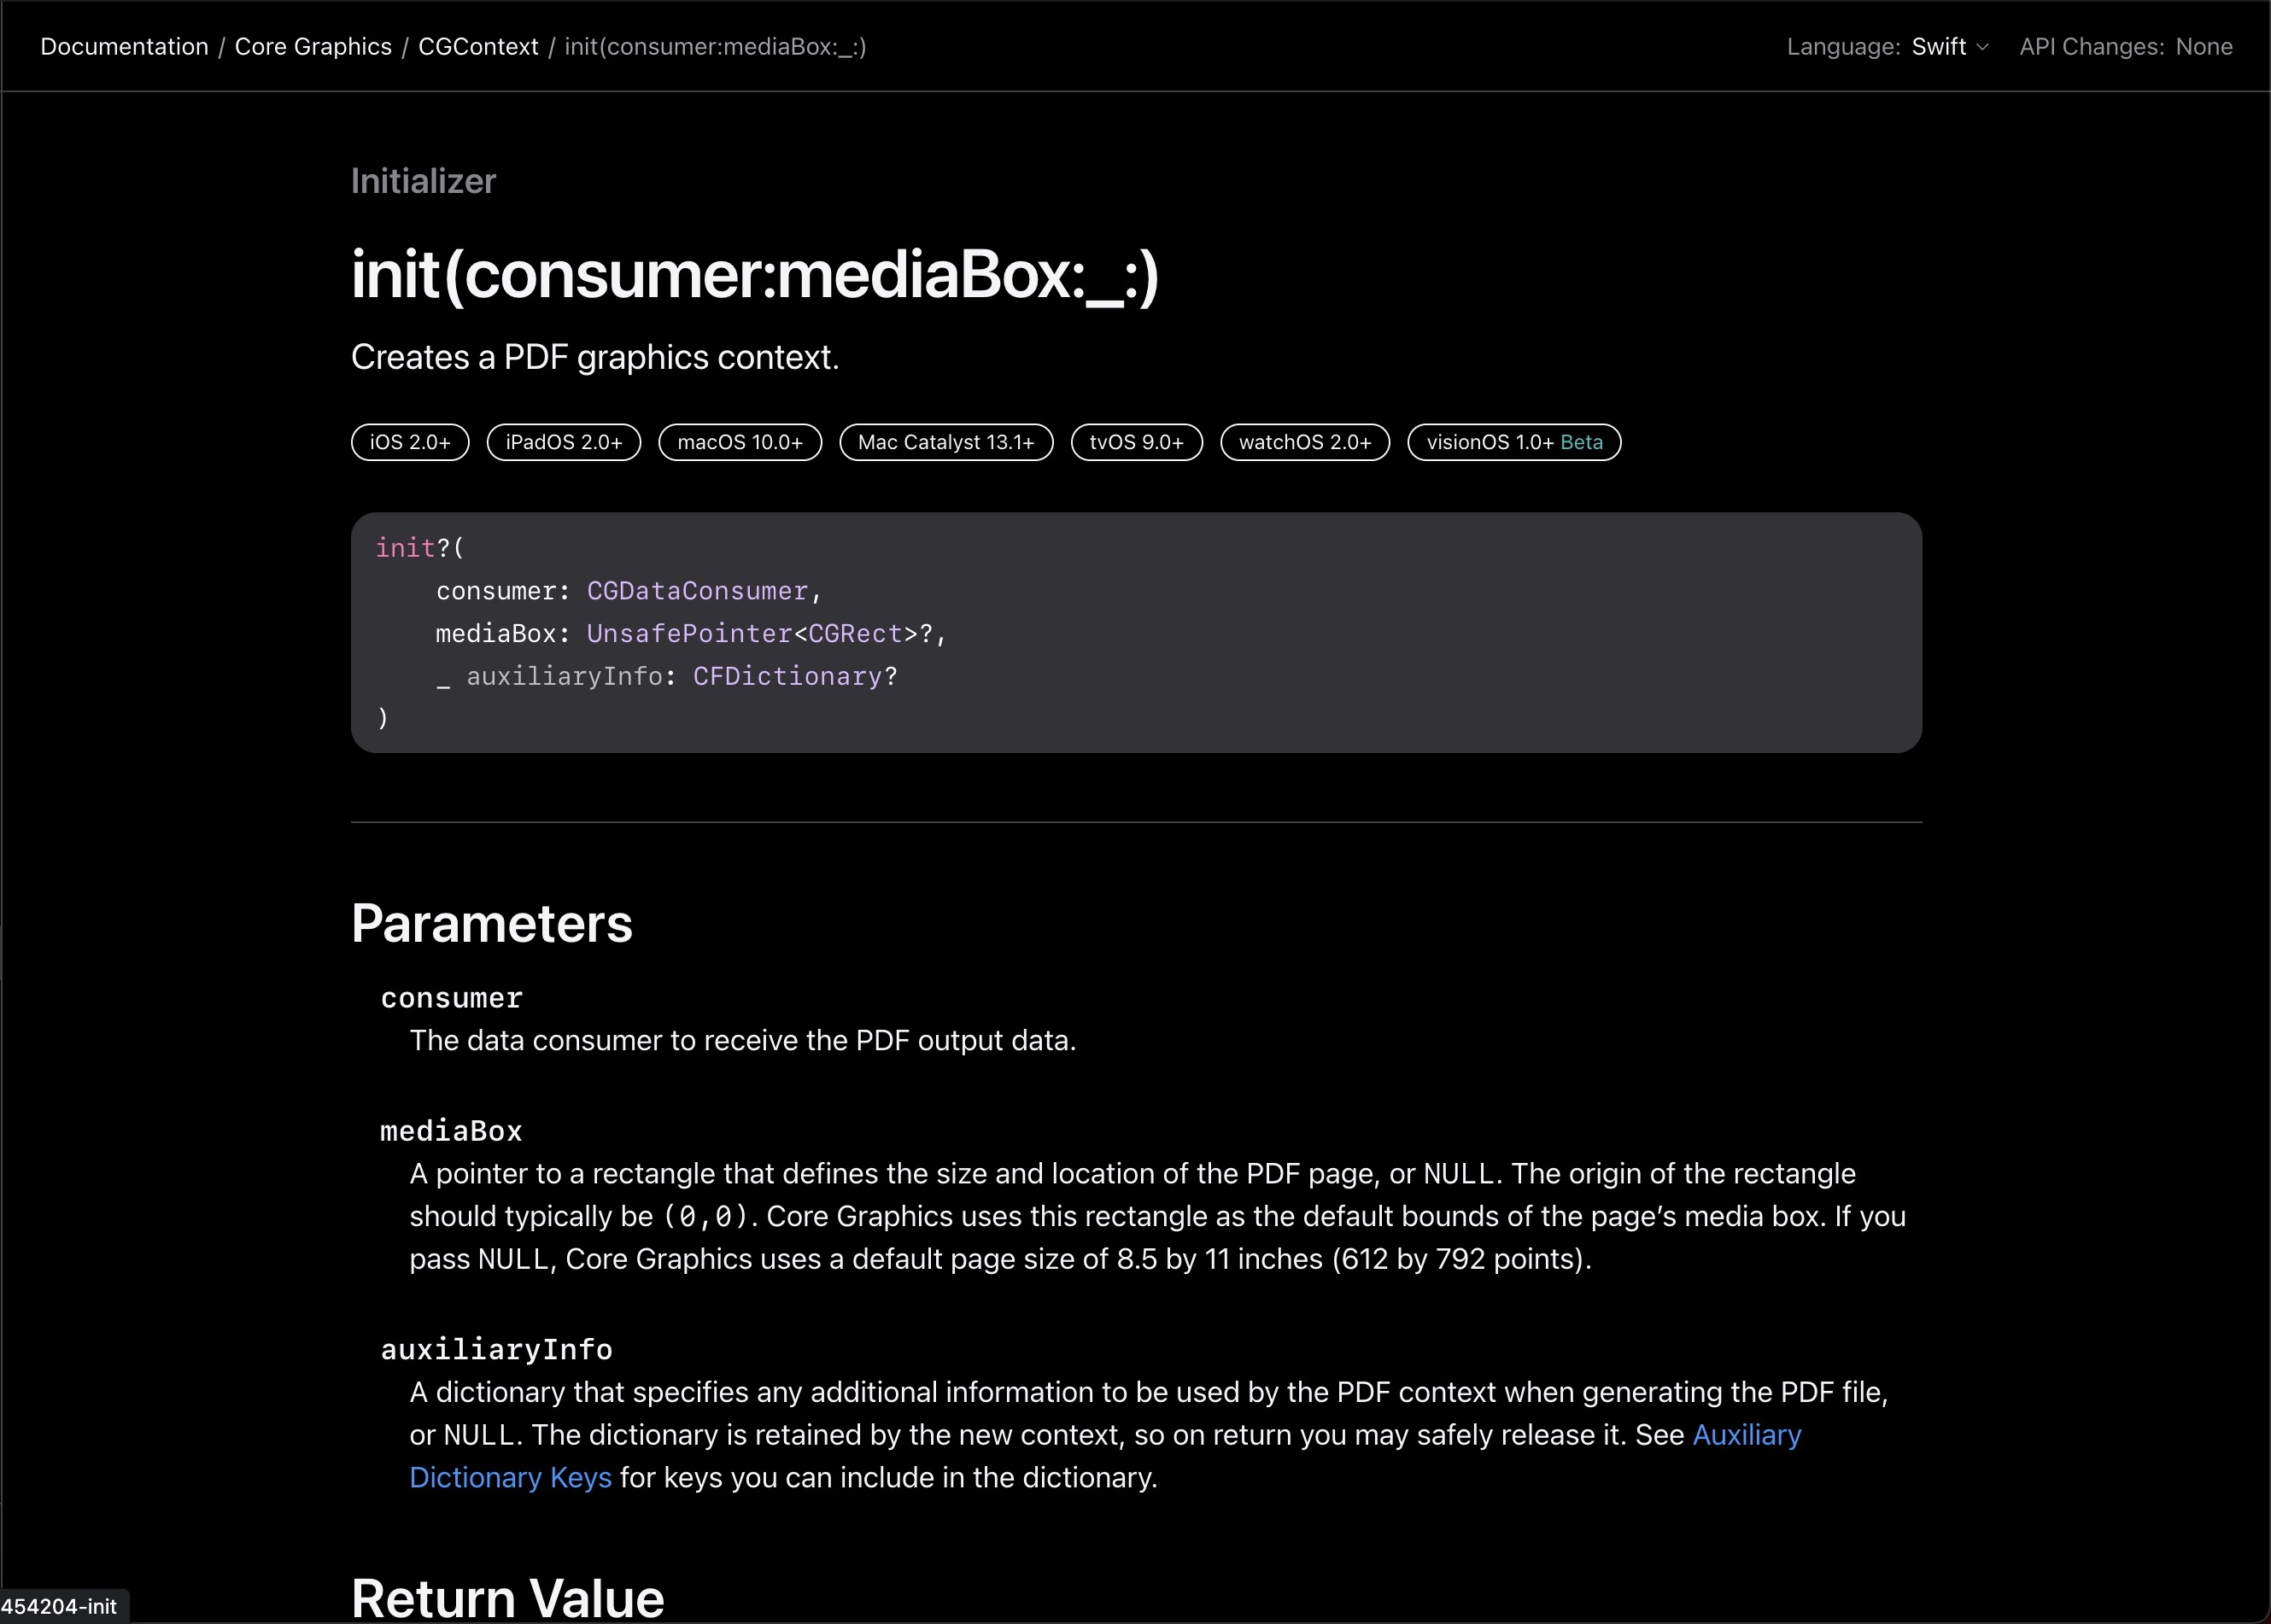
Task: Follow the Auxiliary Dictionary Keys link
Action: pyautogui.click(x=1746, y=1435)
